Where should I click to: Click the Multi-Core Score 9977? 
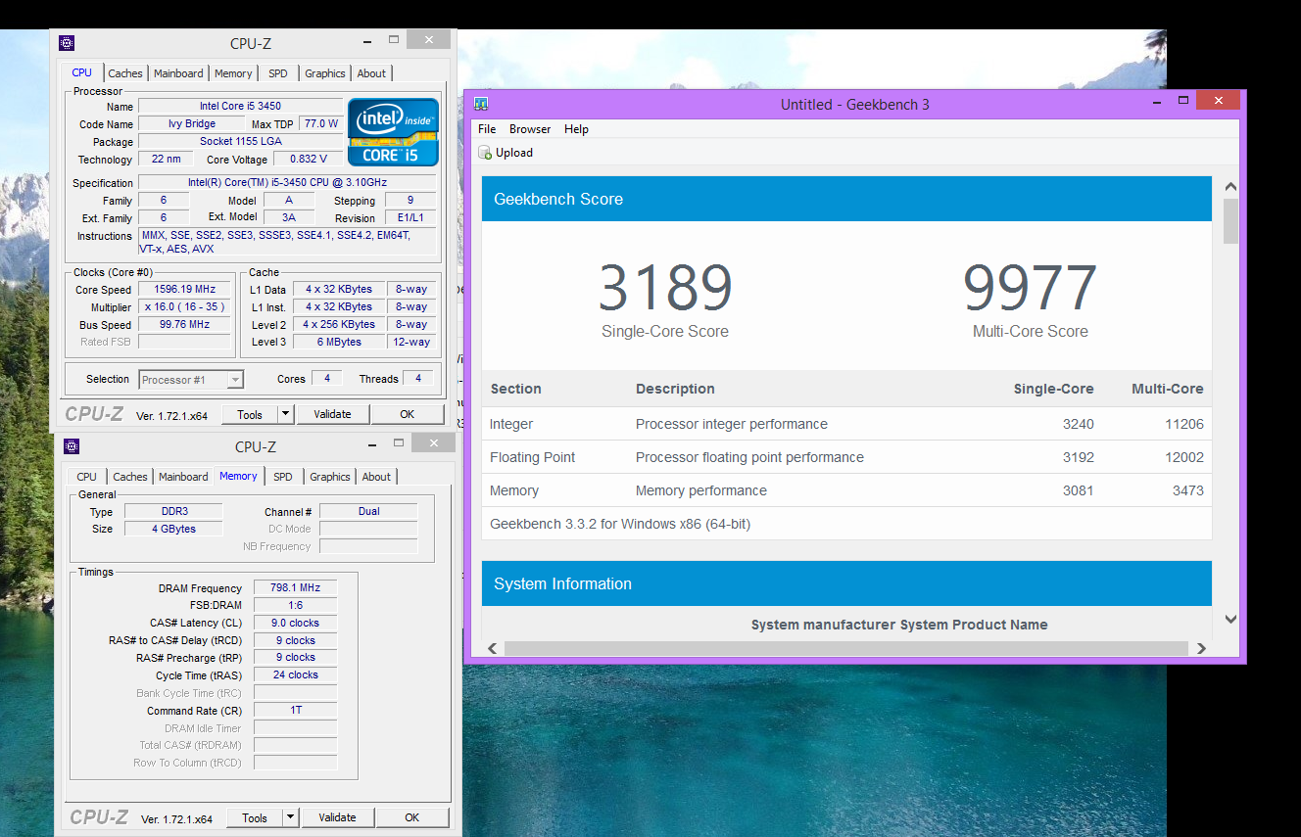click(1030, 288)
